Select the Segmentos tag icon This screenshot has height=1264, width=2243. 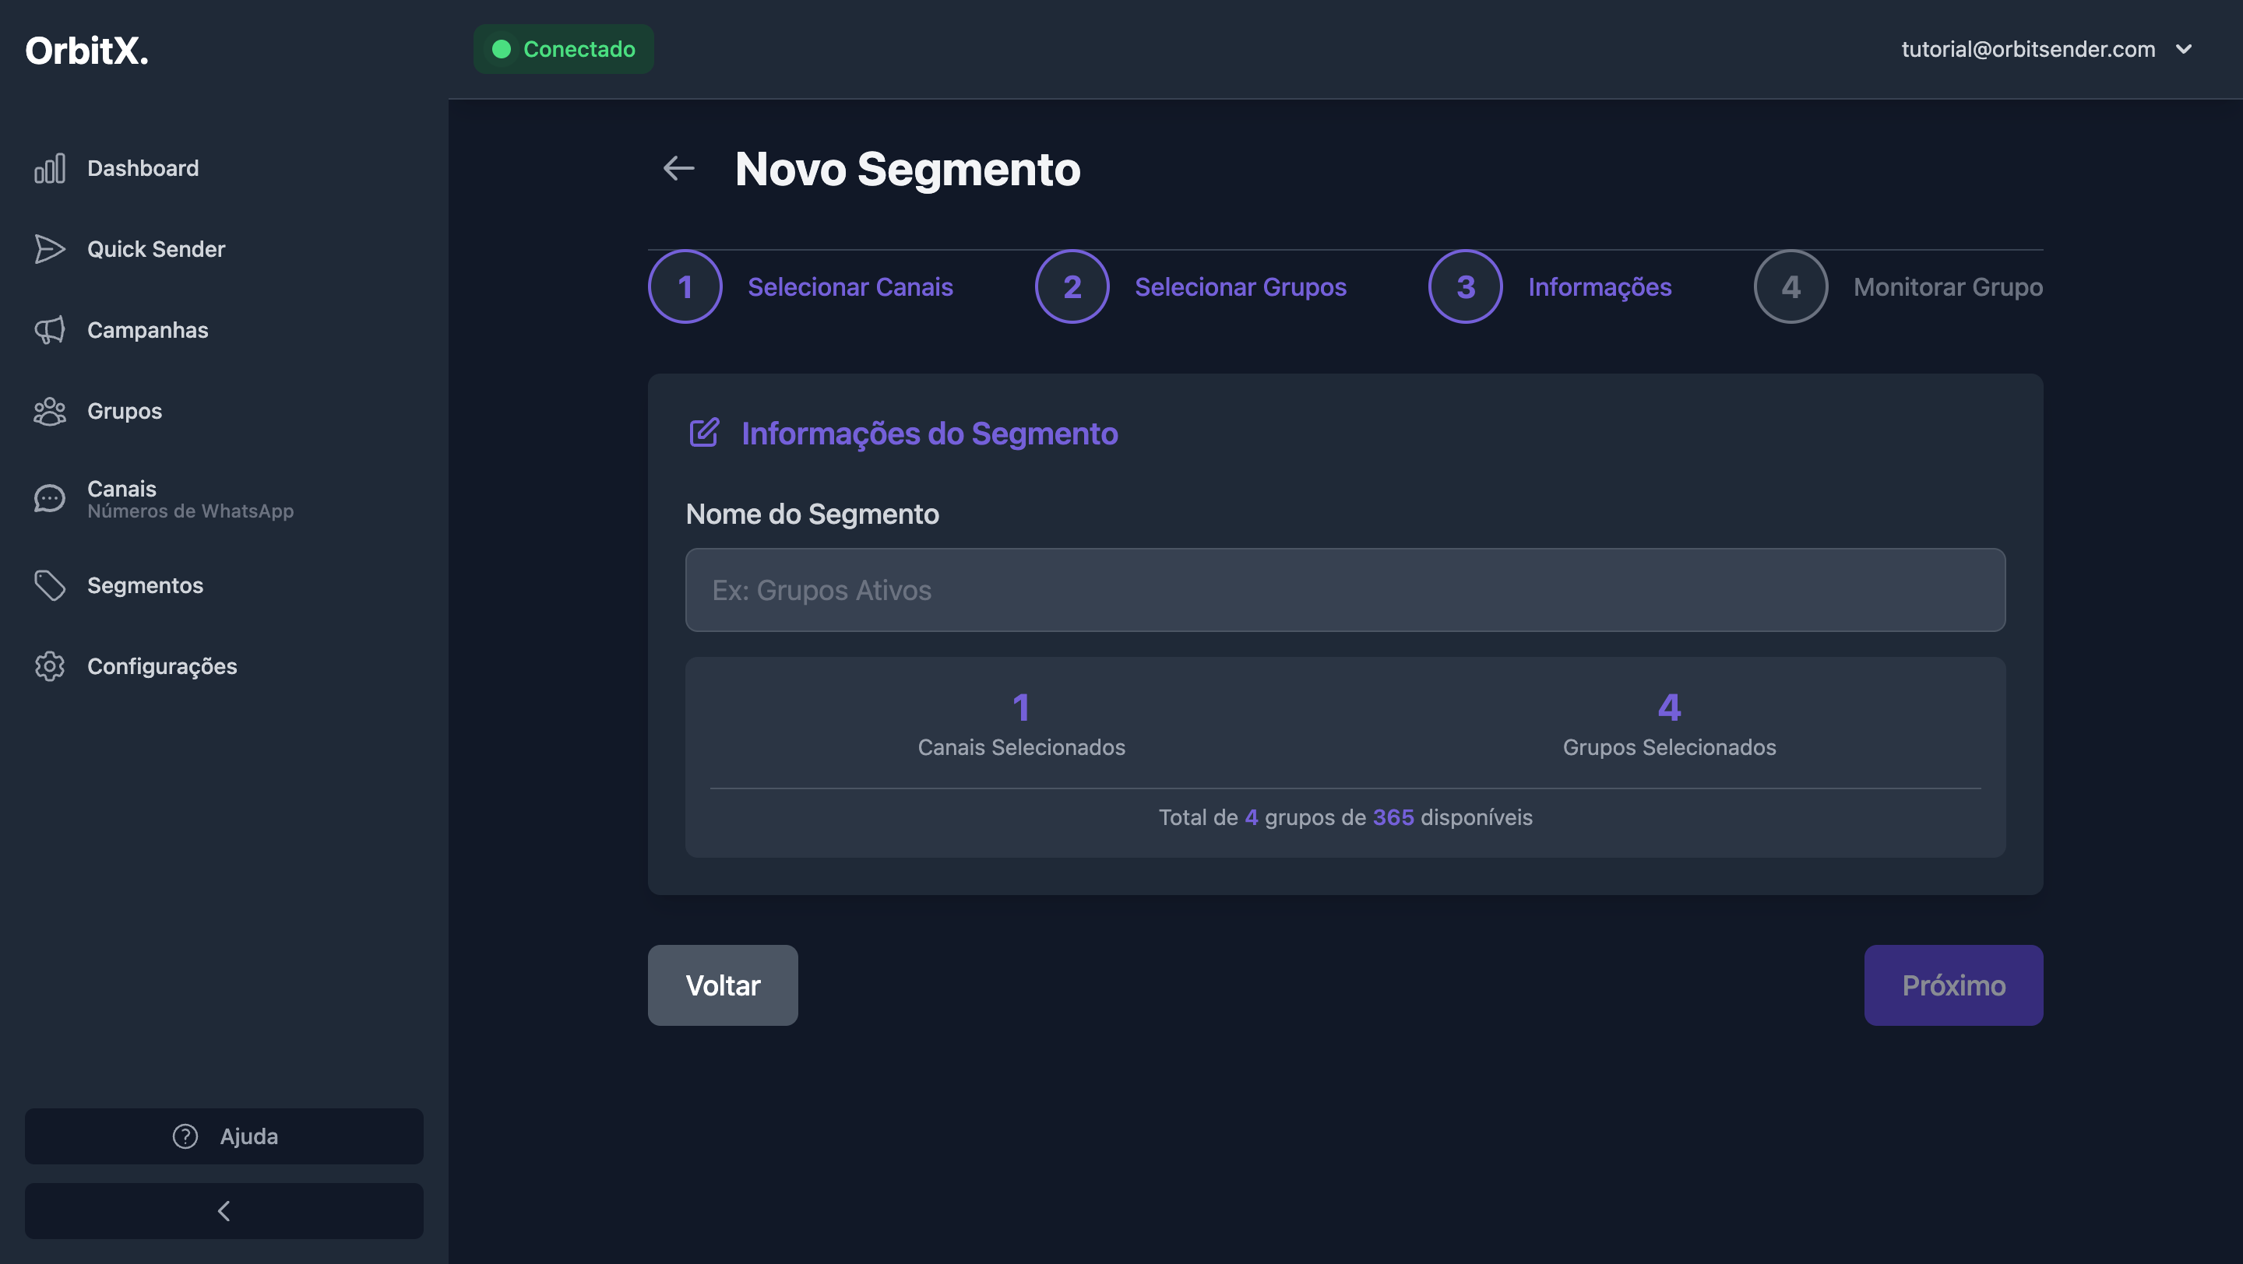[x=50, y=585]
